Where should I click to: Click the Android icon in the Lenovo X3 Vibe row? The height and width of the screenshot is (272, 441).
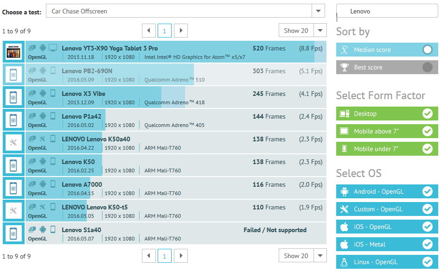(x=43, y=93)
